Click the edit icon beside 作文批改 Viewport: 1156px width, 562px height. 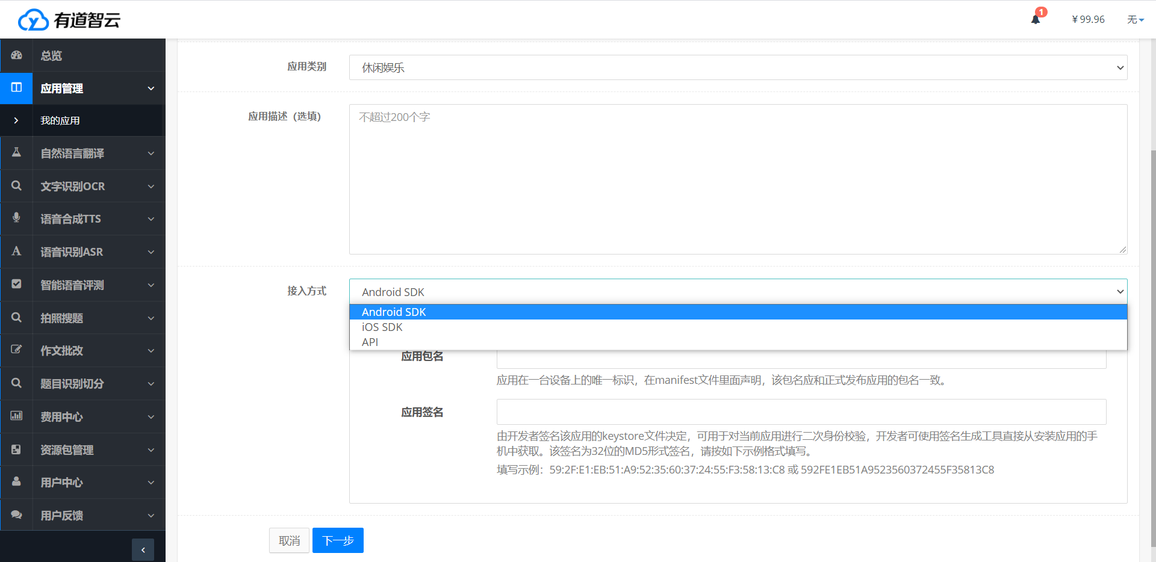click(x=16, y=350)
